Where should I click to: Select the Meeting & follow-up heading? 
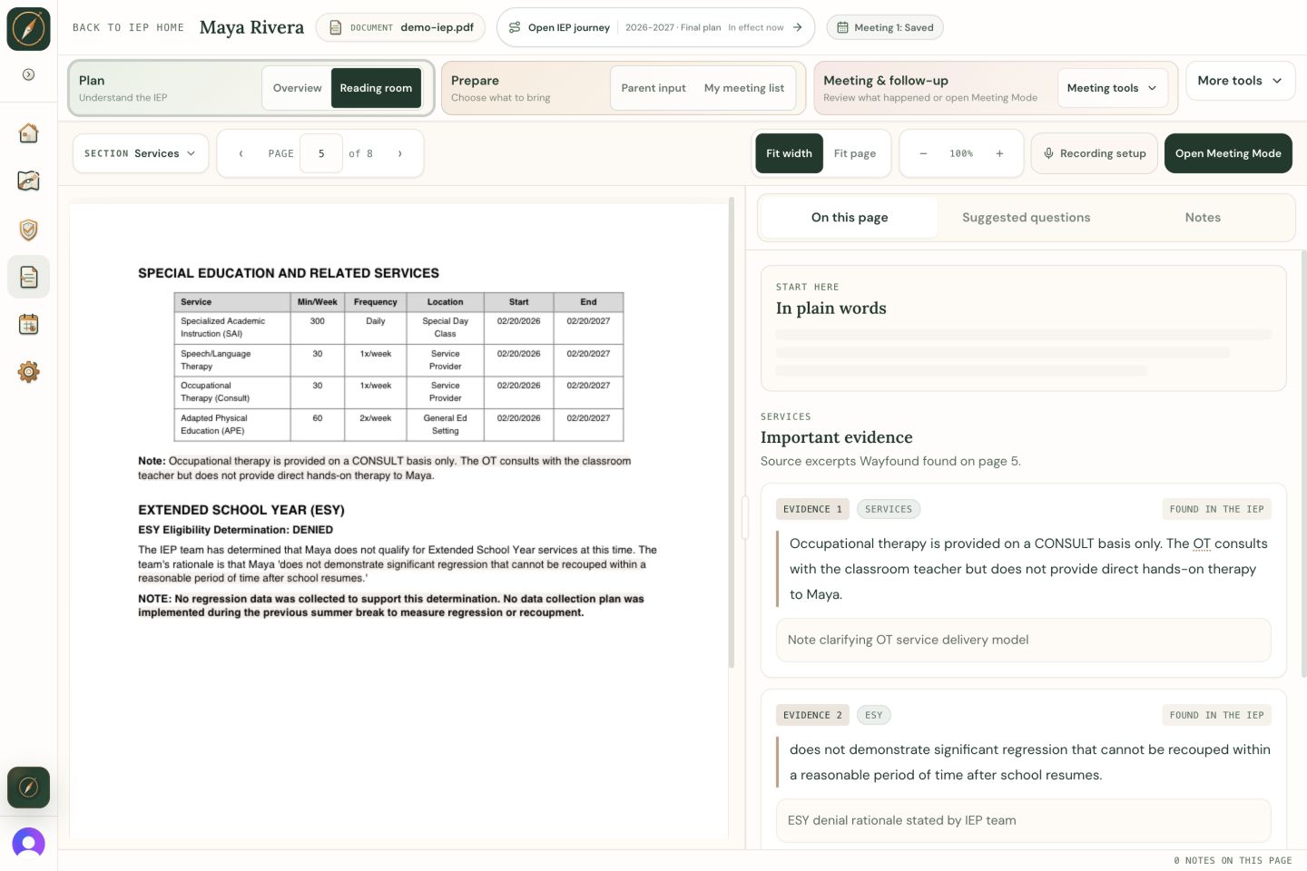(886, 81)
